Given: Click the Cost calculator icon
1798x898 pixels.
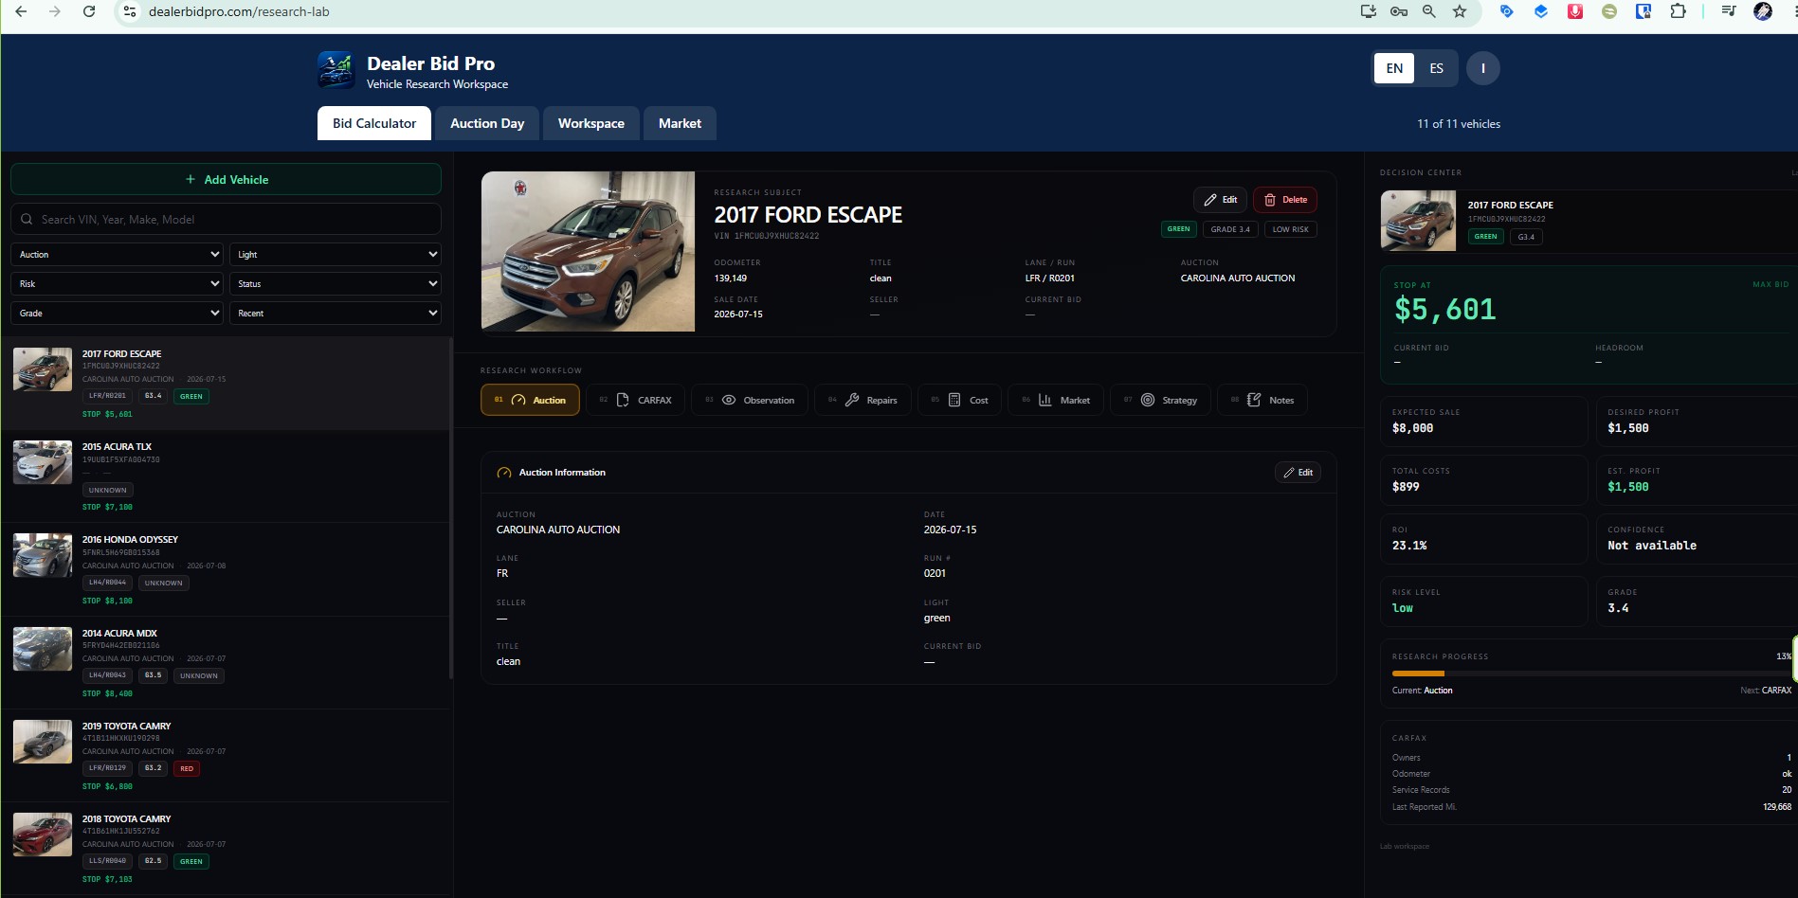Looking at the screenshot, I should (954, 400).
